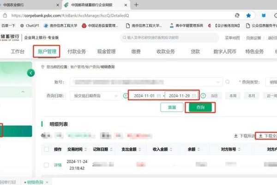This screenshot has height=185, width=277.
Task: Click the 下载所选 download icon
Action: (236, 136)
